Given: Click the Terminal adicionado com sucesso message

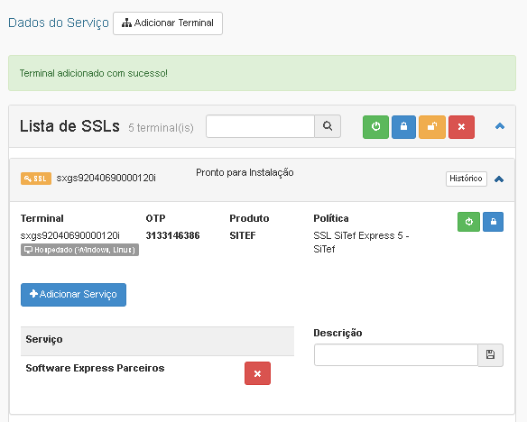Looking at the screenshot, I should pos(94,73).
